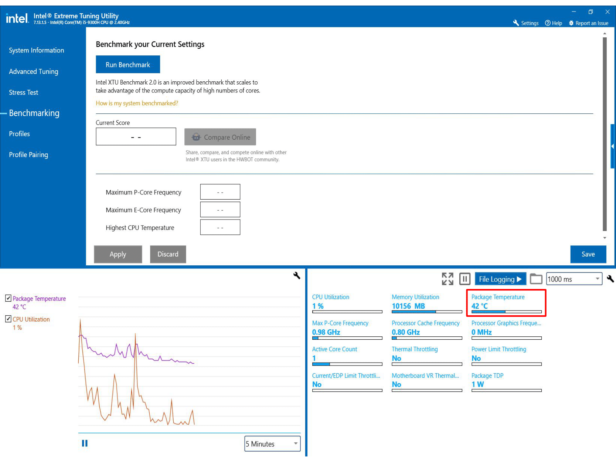The height and width of the screenshot is (462, 616).
Task: Uncheck the CPU Utilization graph checkbox
Action: coord(8,319)
